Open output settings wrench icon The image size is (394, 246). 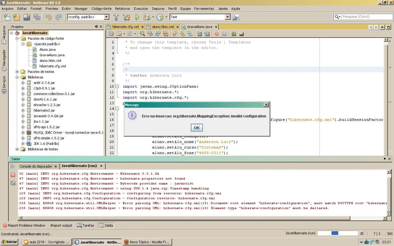point(13,183)
